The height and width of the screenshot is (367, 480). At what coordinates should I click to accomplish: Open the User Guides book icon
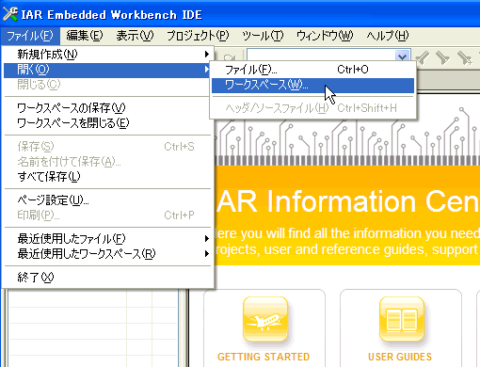[x=402, y=319]
